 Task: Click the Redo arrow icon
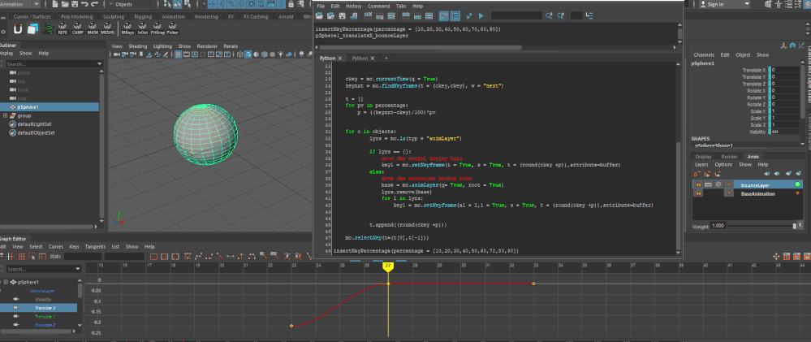pyautogui.click(x=95, y=4)
